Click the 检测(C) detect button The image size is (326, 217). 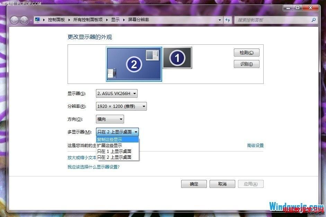247,53
